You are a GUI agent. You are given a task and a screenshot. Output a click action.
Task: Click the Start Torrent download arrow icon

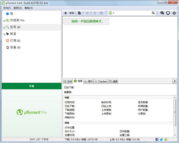click(95, 13)
